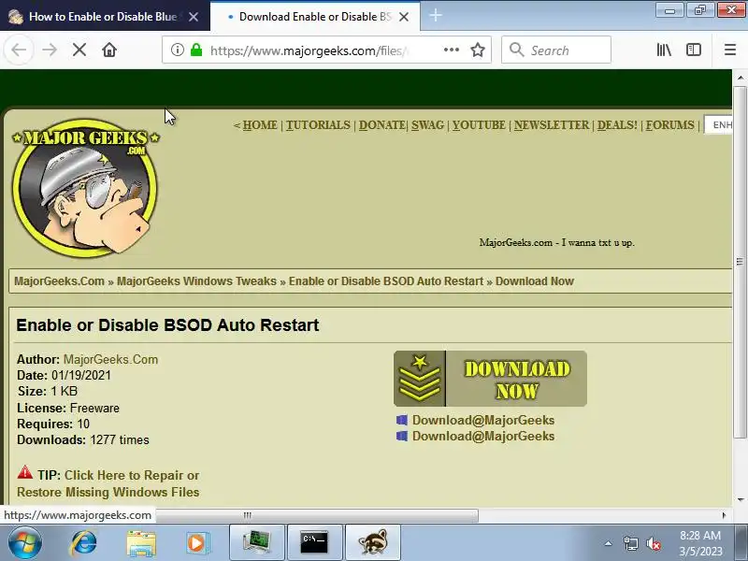Click the red warning TIP icon
This screenshot has height=561, width=748.
pos(25,472)
